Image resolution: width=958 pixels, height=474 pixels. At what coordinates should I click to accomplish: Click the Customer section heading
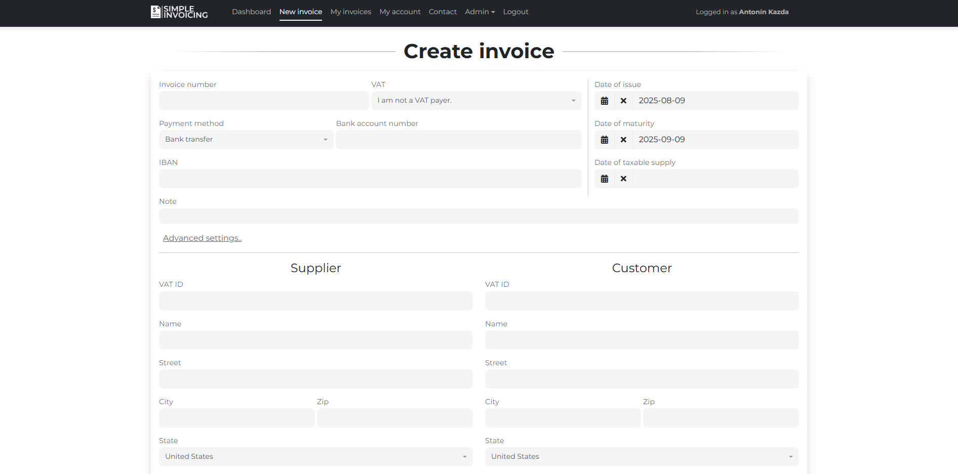coord(642,268)
